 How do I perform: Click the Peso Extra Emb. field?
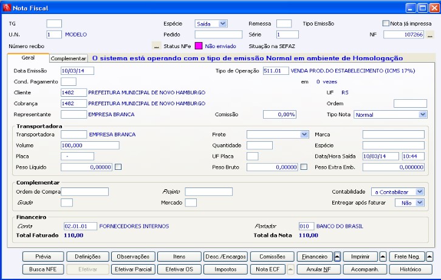pyautogui.click(x=394, y=167)
